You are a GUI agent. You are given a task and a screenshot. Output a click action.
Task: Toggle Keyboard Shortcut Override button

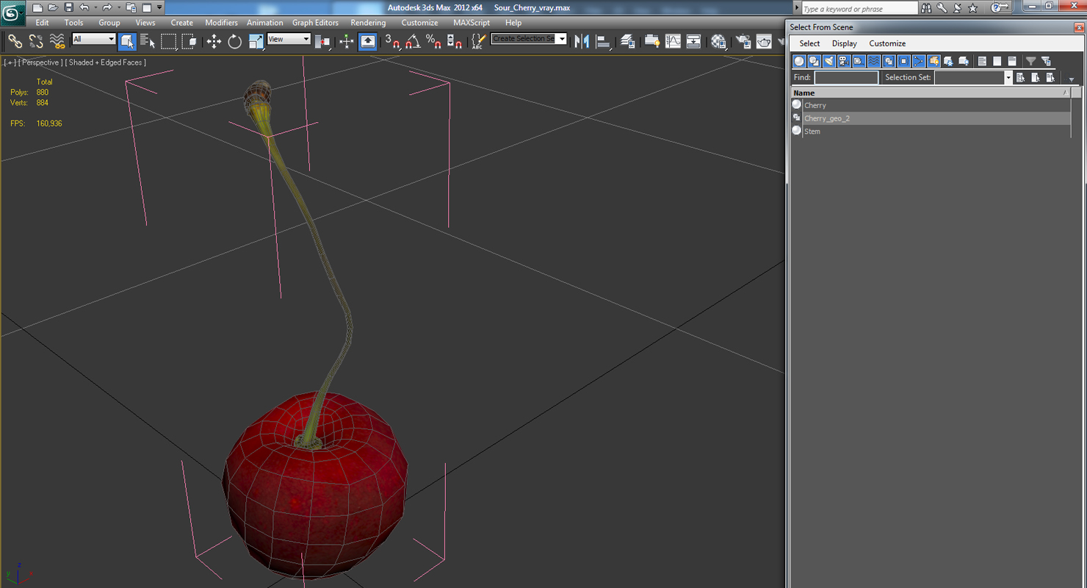click(368, 41)
